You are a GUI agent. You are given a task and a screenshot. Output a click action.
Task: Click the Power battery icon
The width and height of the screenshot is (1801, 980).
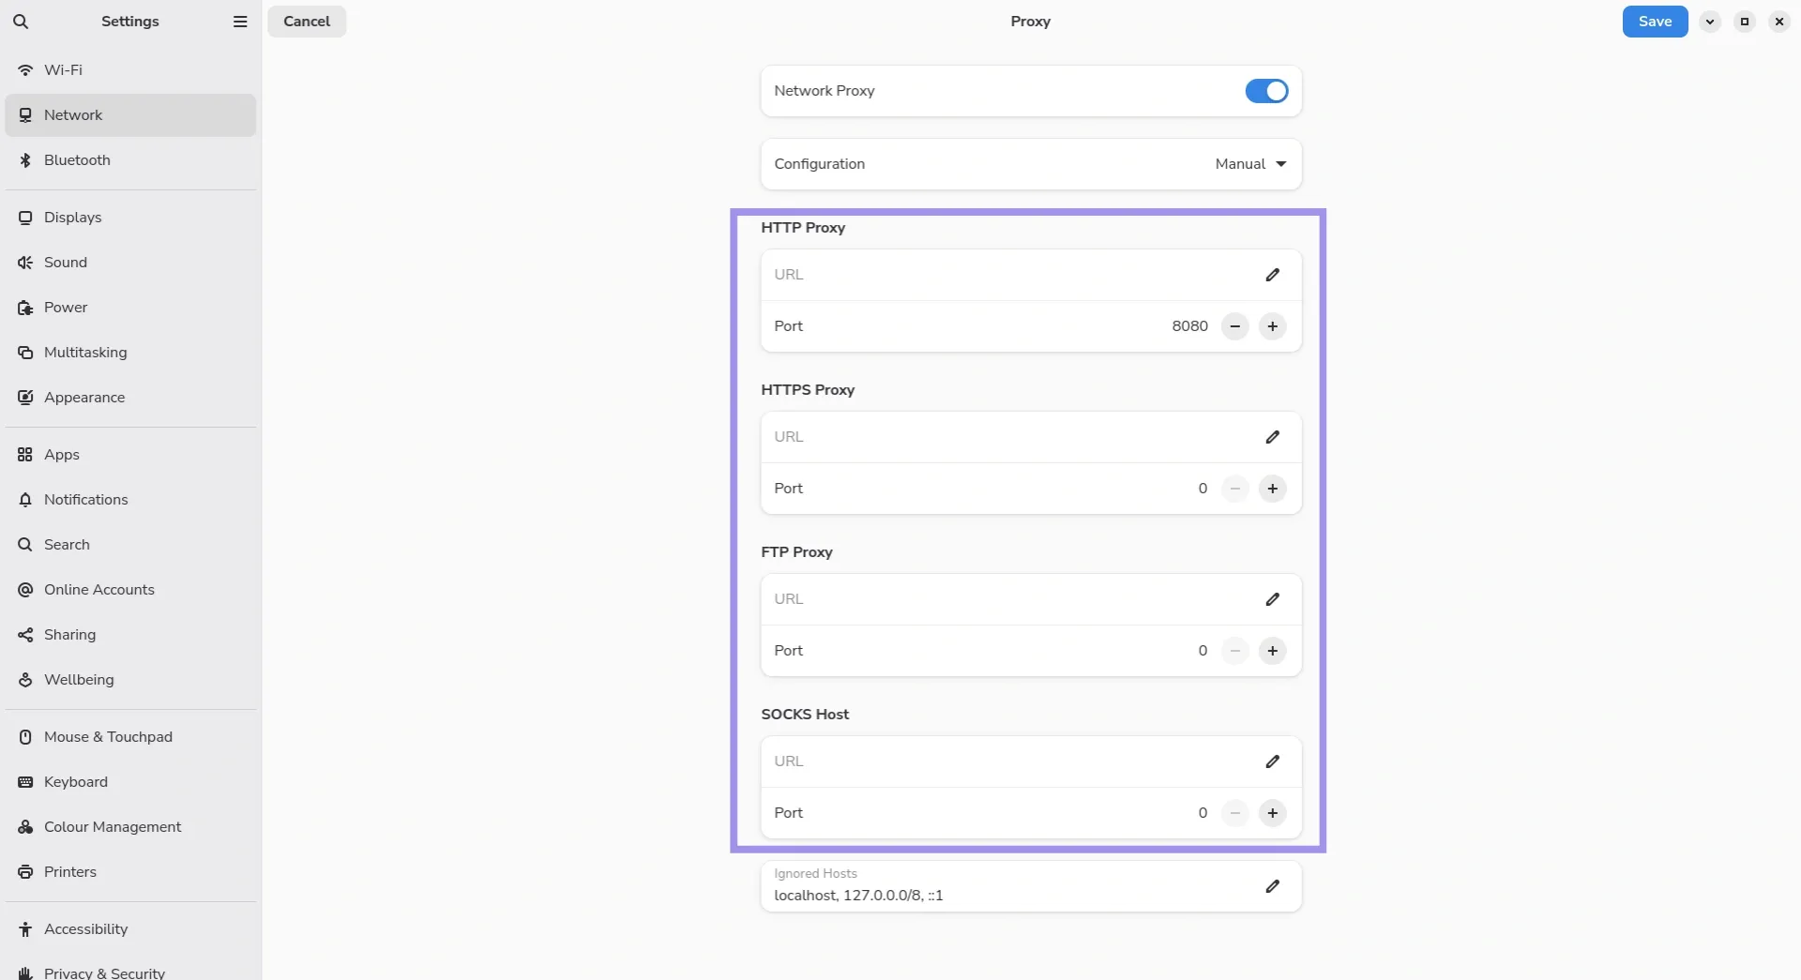pyautogui.click(x=25, y=308)
